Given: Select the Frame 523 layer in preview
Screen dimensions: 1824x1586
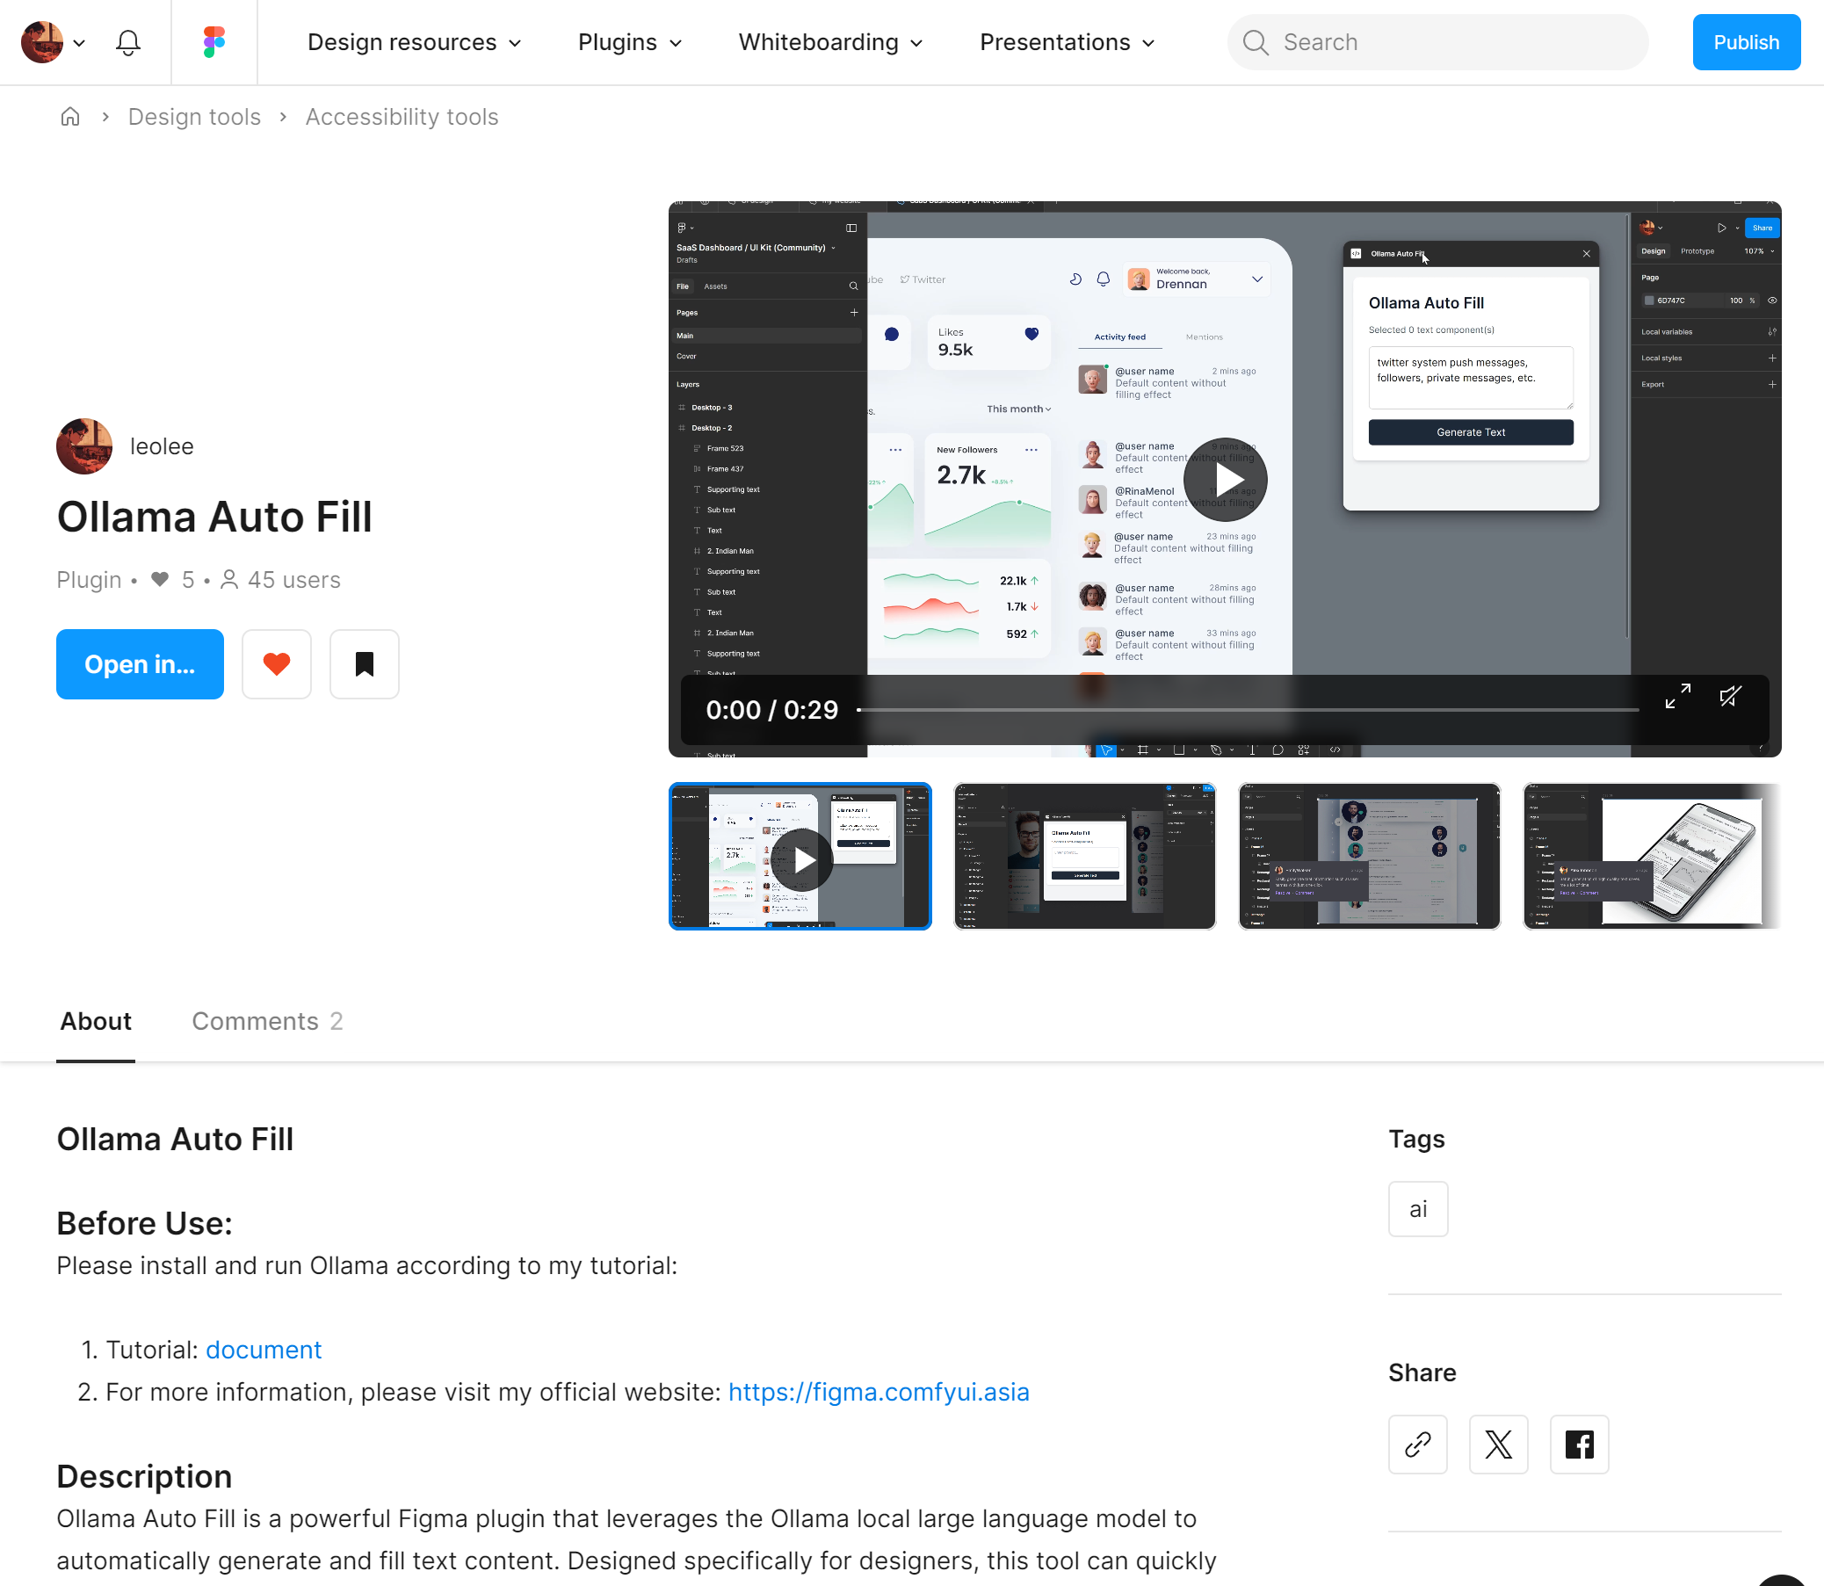Looking at the screenshot, I should [725, 449].
